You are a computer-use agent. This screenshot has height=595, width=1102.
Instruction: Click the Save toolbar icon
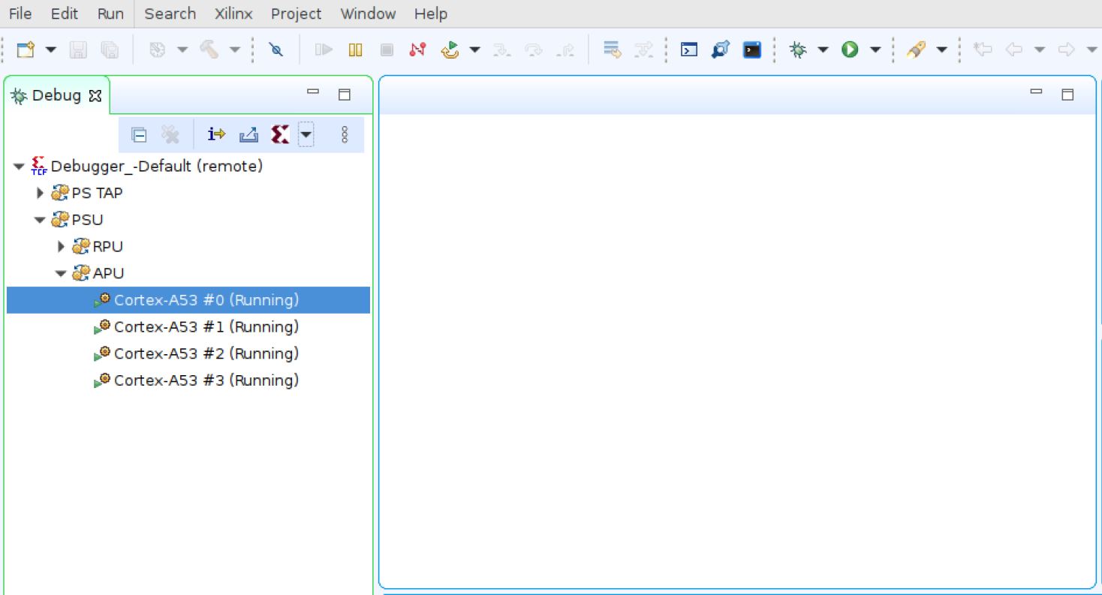[78, 50]
